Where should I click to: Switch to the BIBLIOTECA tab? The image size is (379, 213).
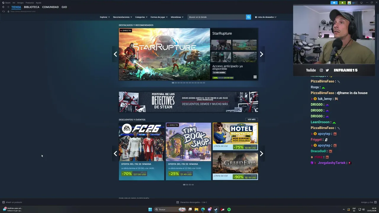(x=32, y=7)
